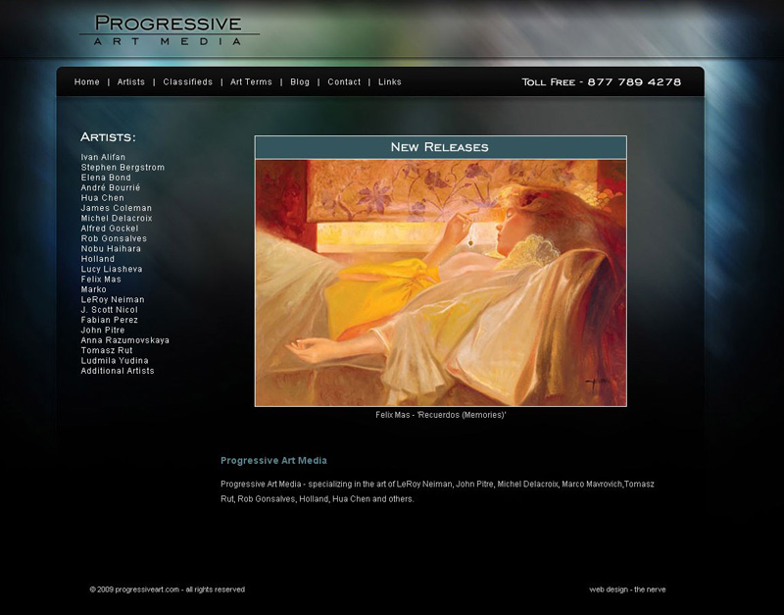Go to the Artists nav page
The height and width of the screenshot is (615, 784).
pyautogui.click(x=131, y=82)
